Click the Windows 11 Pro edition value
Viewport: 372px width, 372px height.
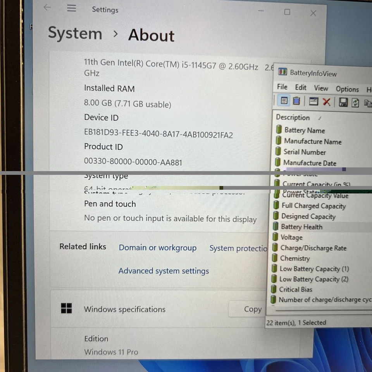111,351
